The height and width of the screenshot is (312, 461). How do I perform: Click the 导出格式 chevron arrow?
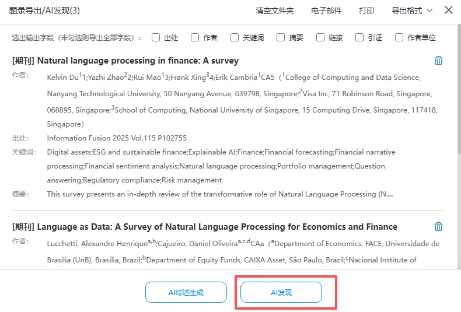click(x=429, y=10)
